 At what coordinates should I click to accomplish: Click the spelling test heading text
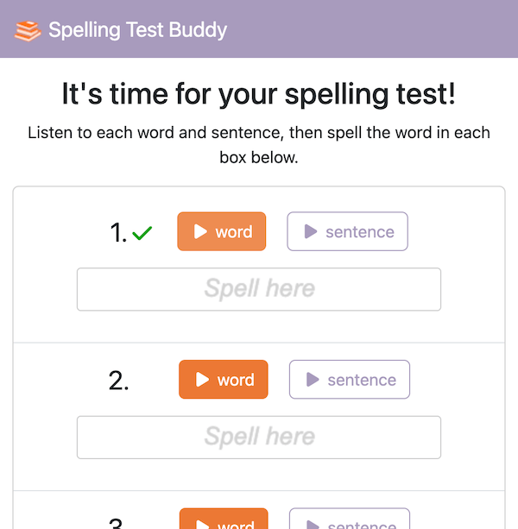point(259,93)
